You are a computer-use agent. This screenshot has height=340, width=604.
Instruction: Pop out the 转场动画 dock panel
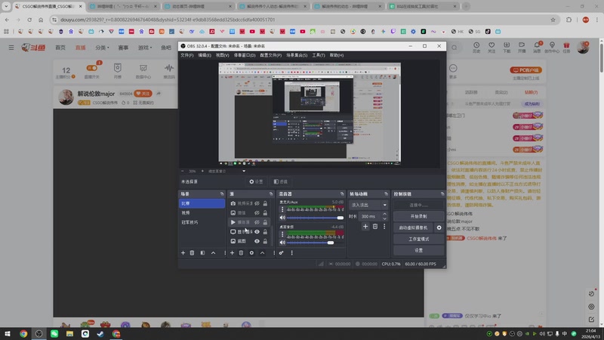(386, 194)
